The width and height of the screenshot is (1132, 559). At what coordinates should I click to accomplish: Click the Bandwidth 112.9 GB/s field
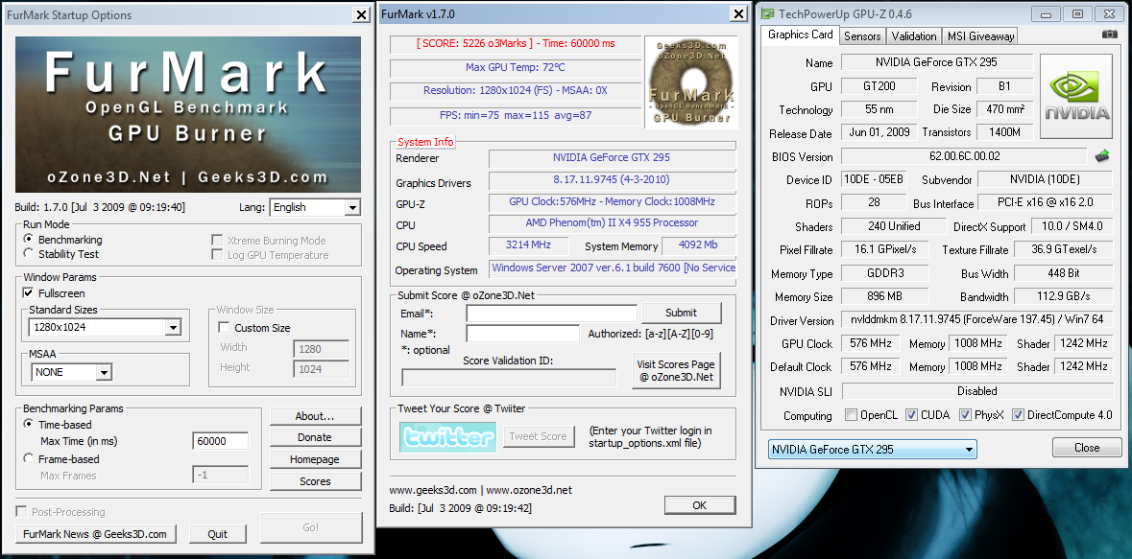coord(1064,296)
